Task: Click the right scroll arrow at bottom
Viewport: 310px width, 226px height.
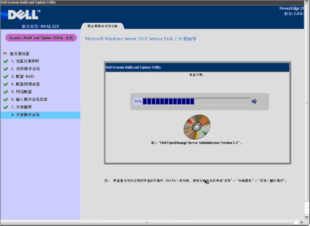Action: [x=301, y=222]
